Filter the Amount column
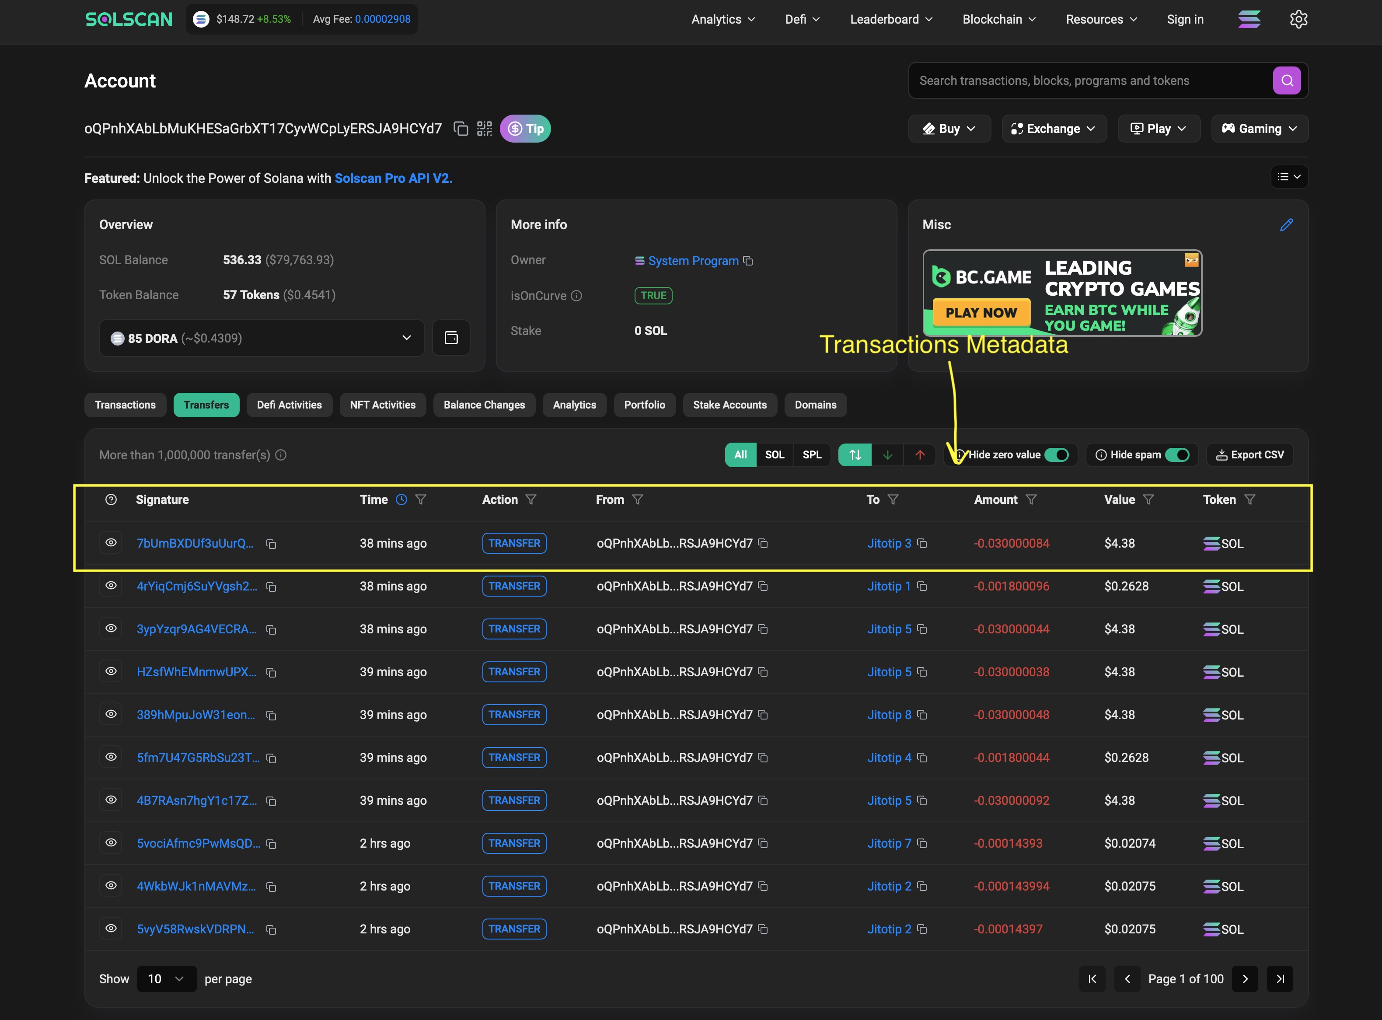1382x1020 pixels. pos(1031,500)
